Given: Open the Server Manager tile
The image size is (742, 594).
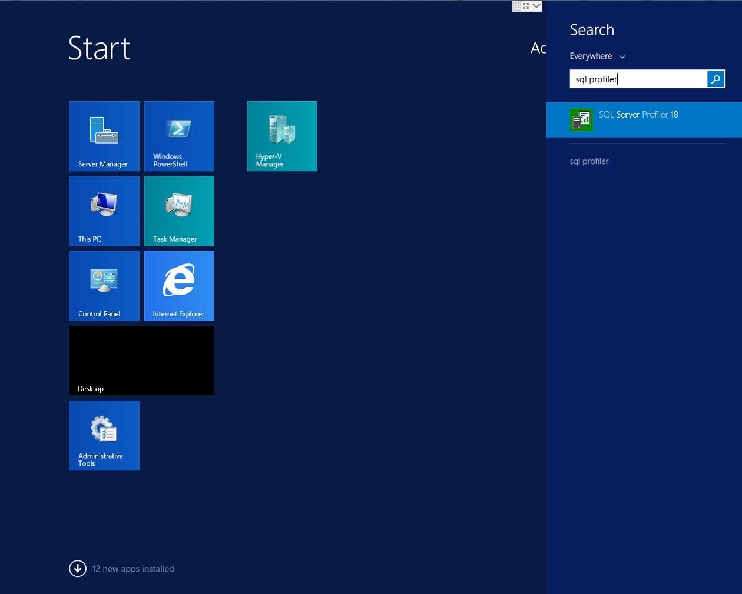Looking at the screenshot, I should 104,136.
